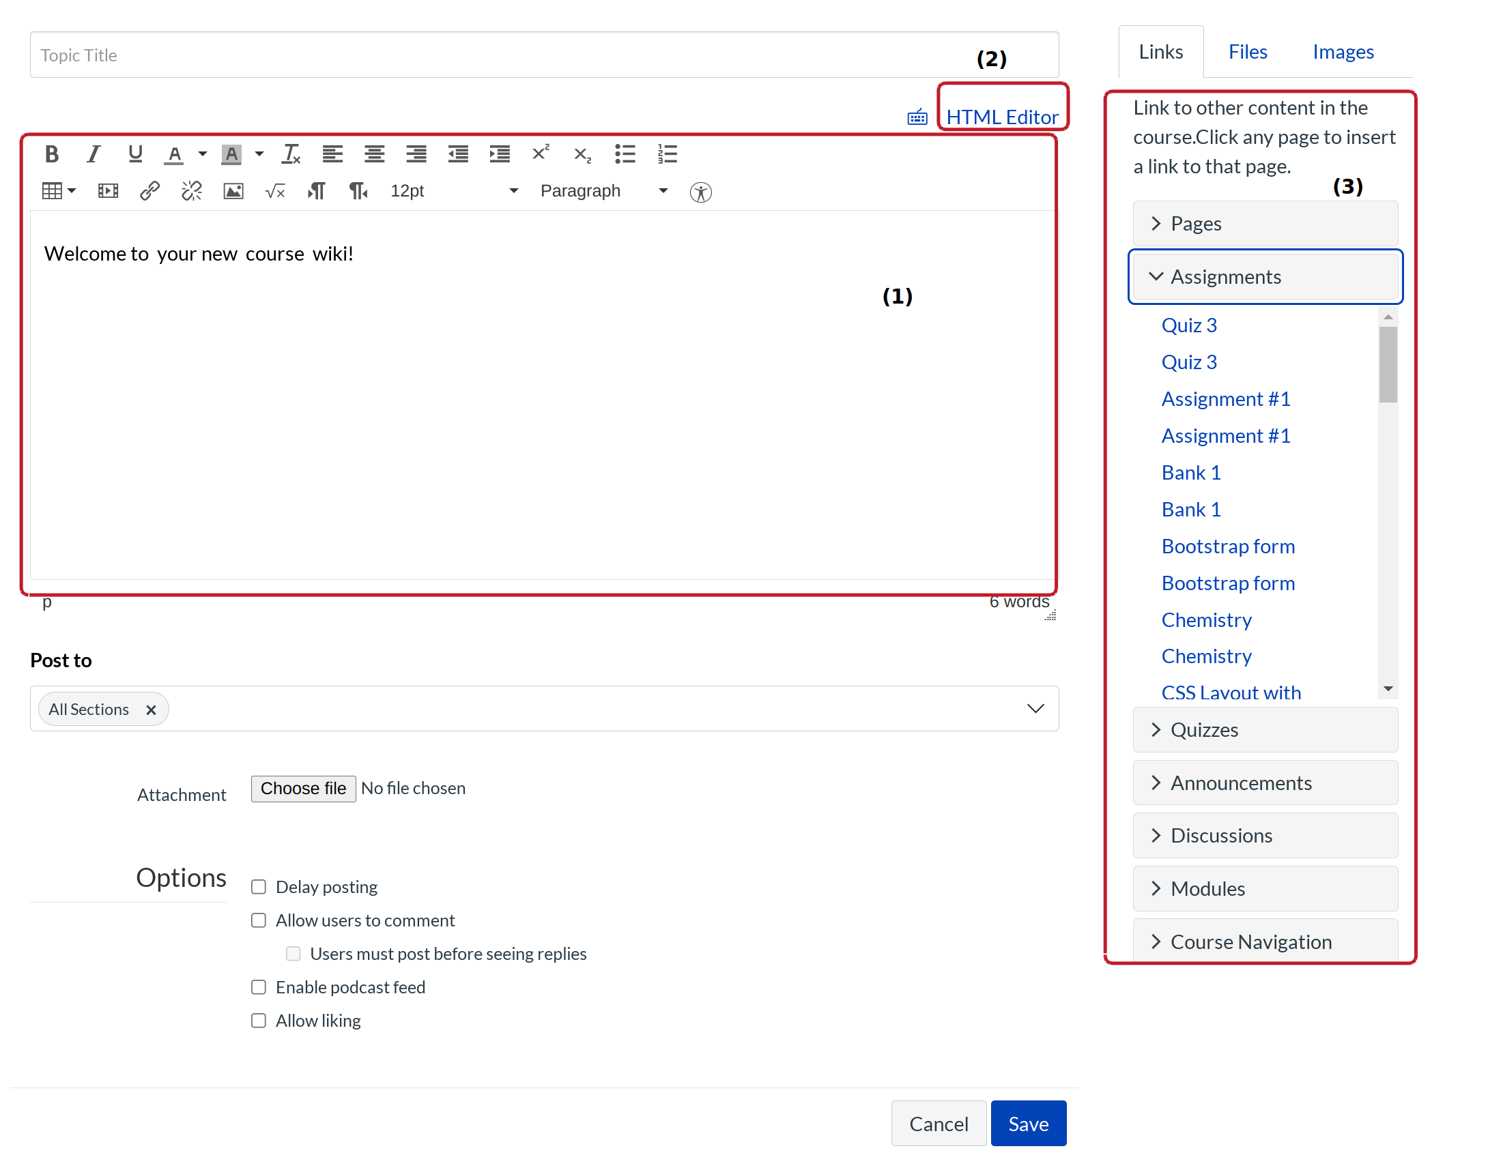Switch to the Files tab
Viewport: 1488px width, 1168px height.
1248,52
